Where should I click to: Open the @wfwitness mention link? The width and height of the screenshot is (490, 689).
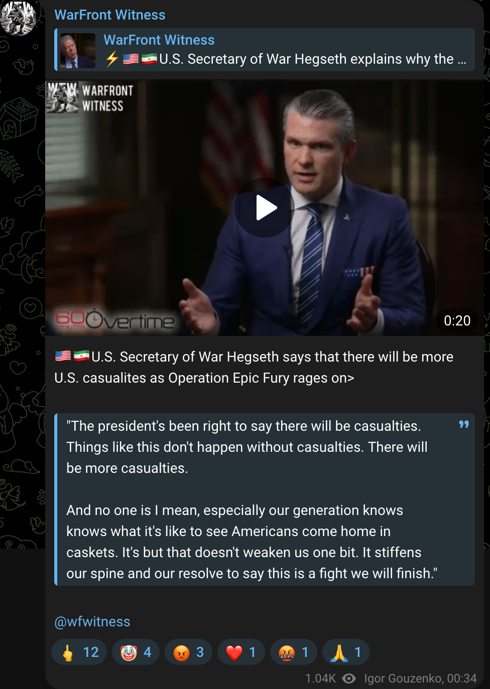[x=92, y=622]
